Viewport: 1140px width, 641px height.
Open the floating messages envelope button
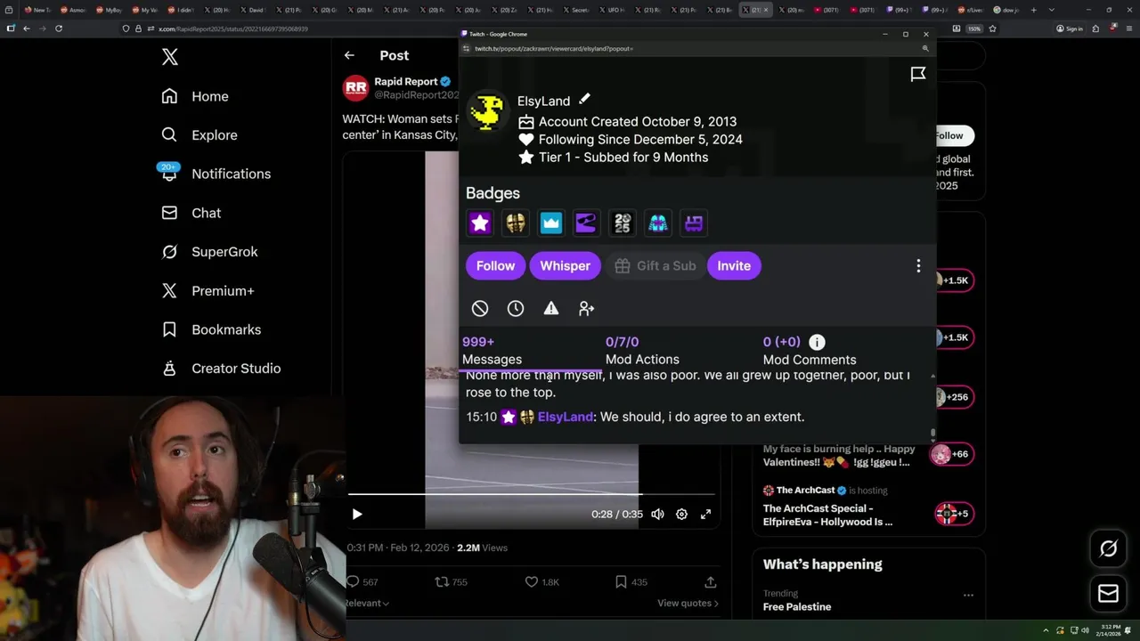coord(1109,593)
